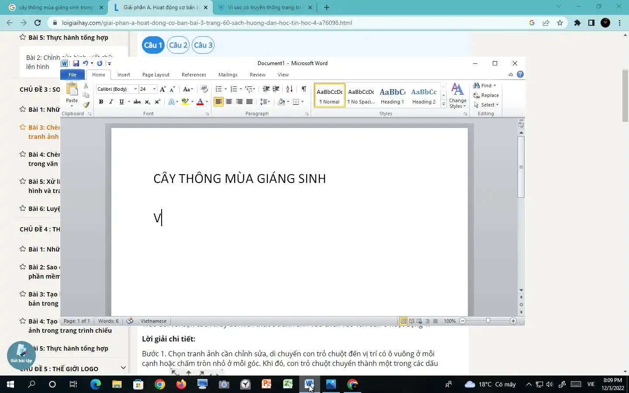Expand the Styles gallery More arrow
629x393 pixels.
click(x=443, y=105)
